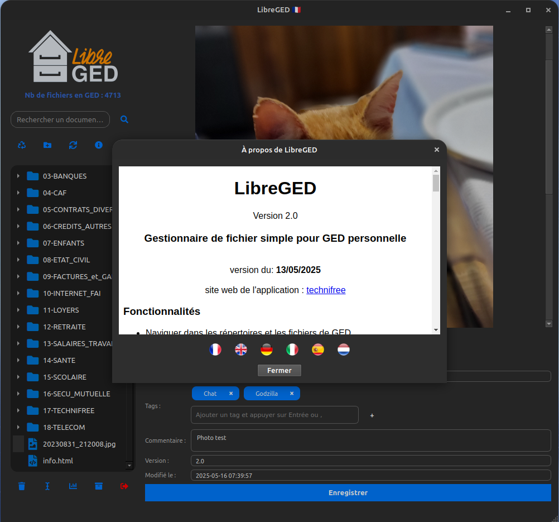559x522 pixels.
Task: Switch language with the German flag
Action: pos(267,349)
